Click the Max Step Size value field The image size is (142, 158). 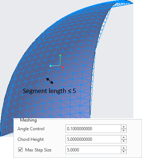(93, 150)
